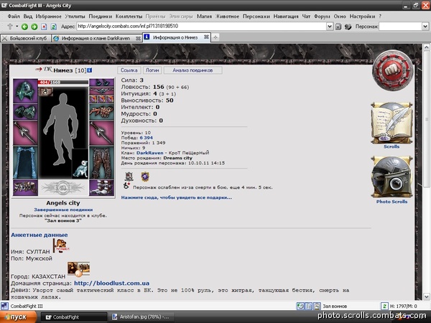Screen dimensions: 431x323
Task: Open the Photo Scrolls camera icon
Action: pos(391,177)
